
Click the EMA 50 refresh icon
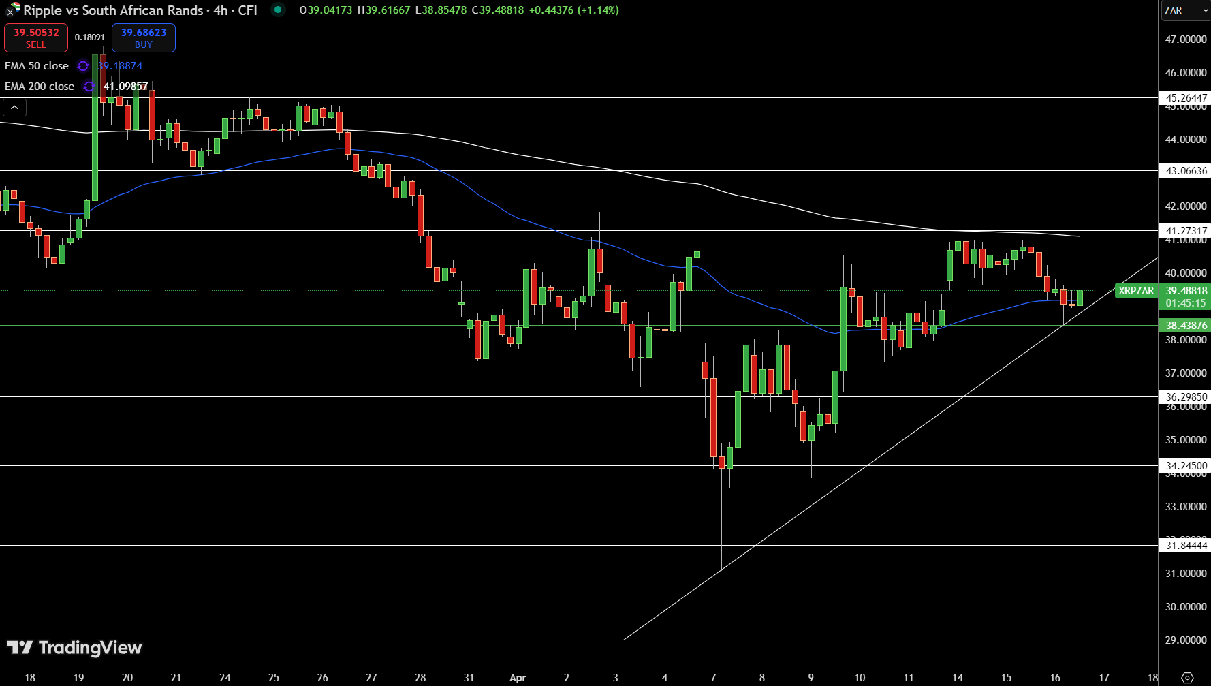pos(83,66)
